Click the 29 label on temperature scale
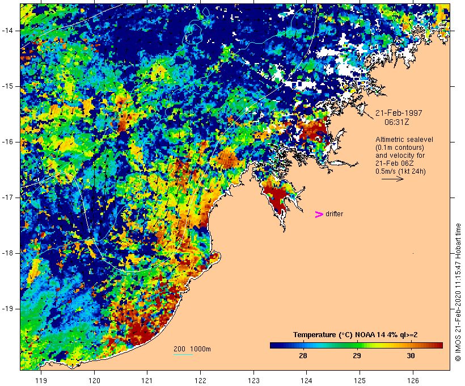Viewport: 465px width, 386px height. pos(357,355)
